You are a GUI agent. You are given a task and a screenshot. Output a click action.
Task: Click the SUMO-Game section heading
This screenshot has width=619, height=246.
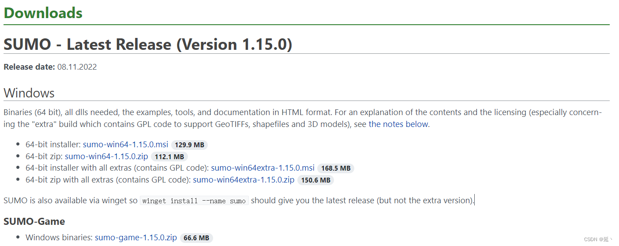click(x=34, y=221)
